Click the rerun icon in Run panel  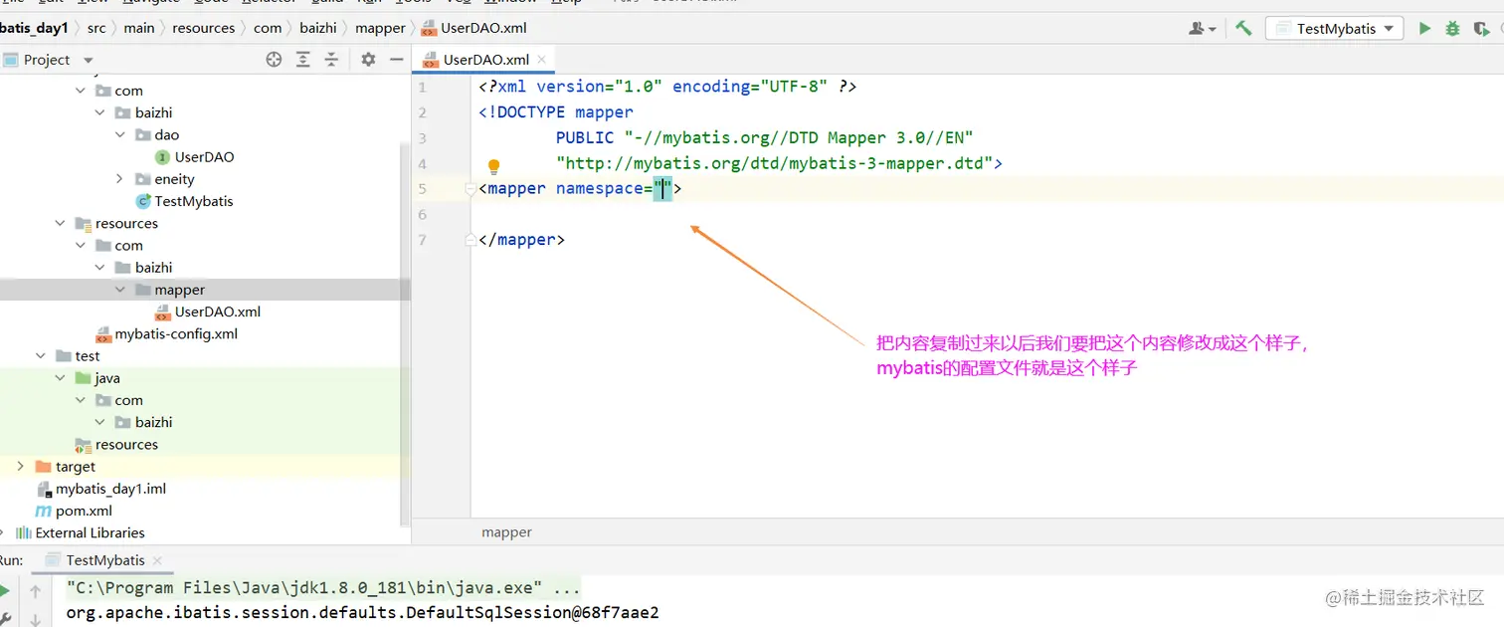(x=5, y=591)
